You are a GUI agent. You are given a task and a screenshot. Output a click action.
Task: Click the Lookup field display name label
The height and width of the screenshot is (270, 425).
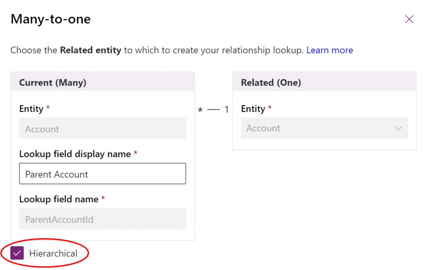pos(75,154)
